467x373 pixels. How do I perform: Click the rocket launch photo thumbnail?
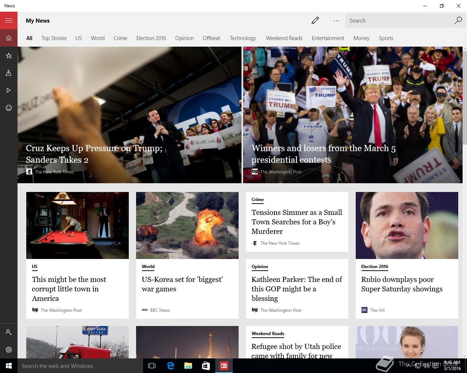coord(187,342)
